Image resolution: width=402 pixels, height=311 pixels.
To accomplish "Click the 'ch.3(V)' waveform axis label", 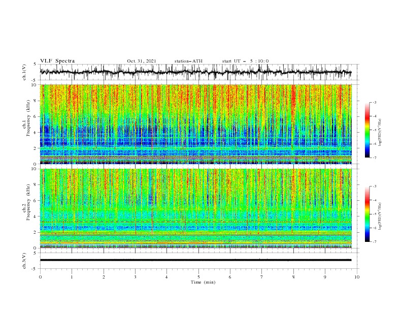I will pos(24,261).
